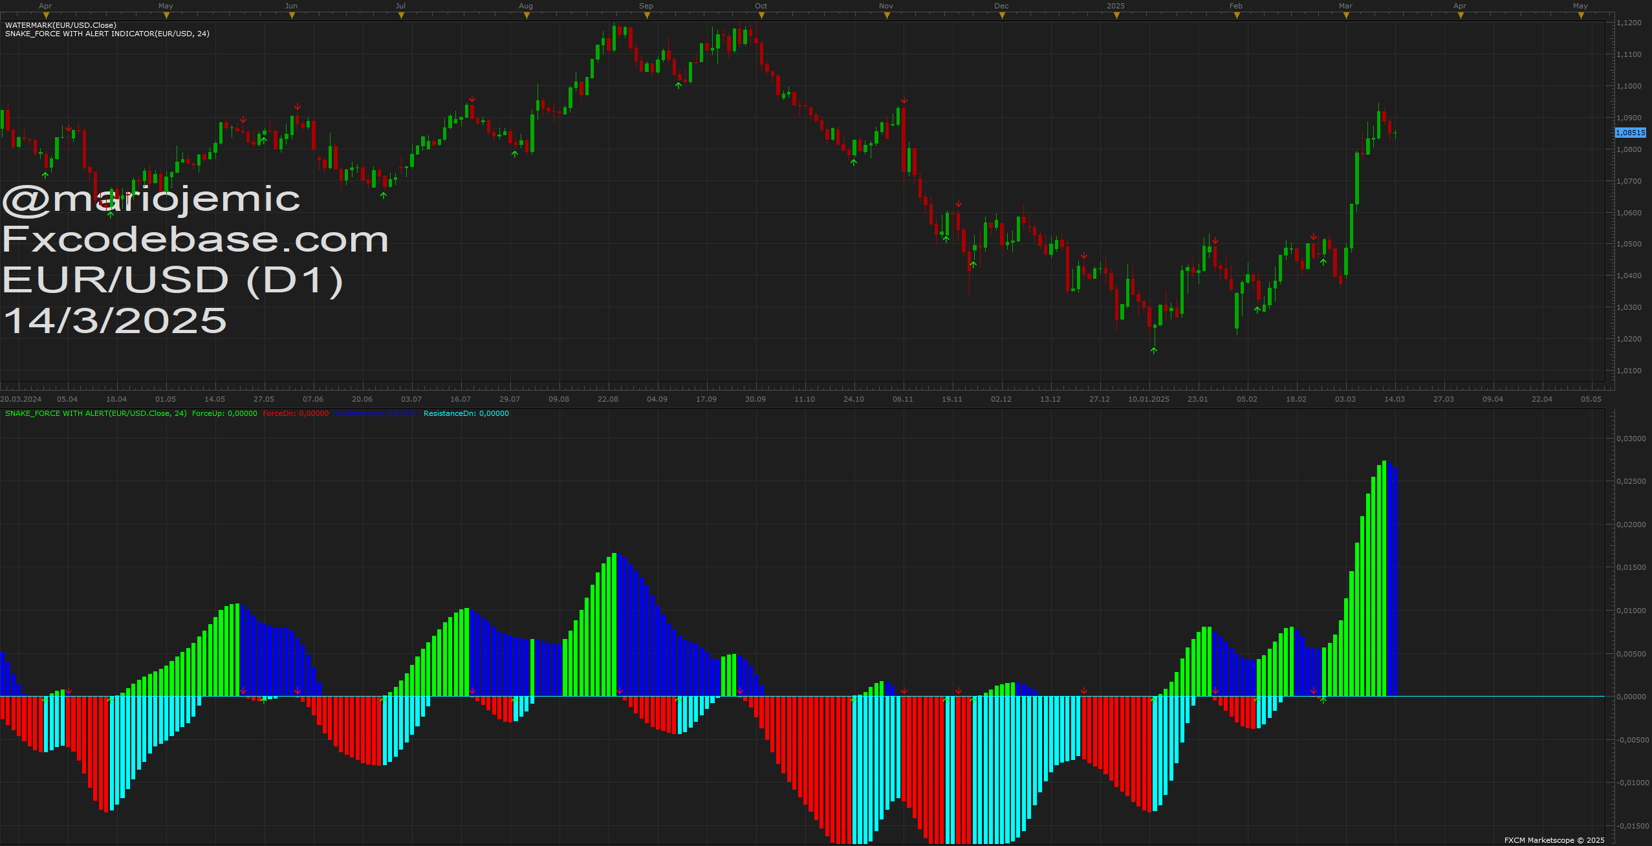Click the 30.09 date on the time axis
The image size is (1652, 846).
[755, 399]
